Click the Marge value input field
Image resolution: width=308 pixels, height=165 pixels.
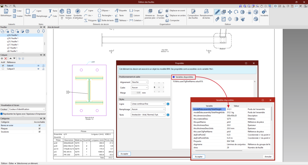[x=136, y=93]
